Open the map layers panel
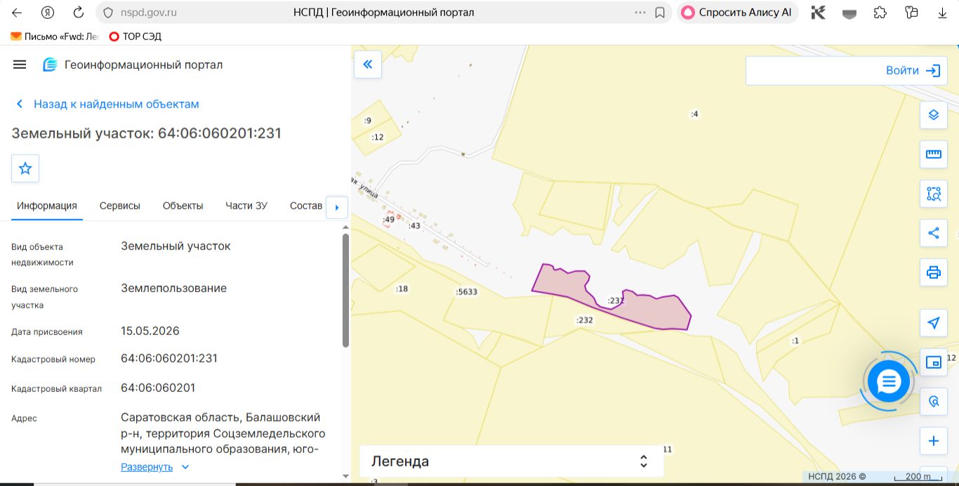Screen dimensions: 959x486 (934, 114)
